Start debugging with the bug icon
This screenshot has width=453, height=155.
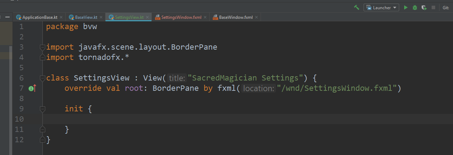click(415, 7)
